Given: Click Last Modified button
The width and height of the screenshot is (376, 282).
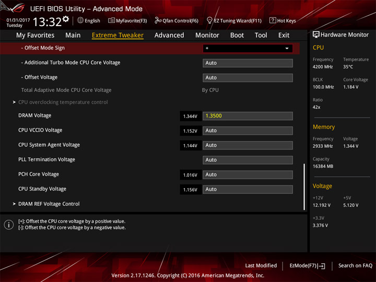Looking at the screenshot, I should pos(261,266).
